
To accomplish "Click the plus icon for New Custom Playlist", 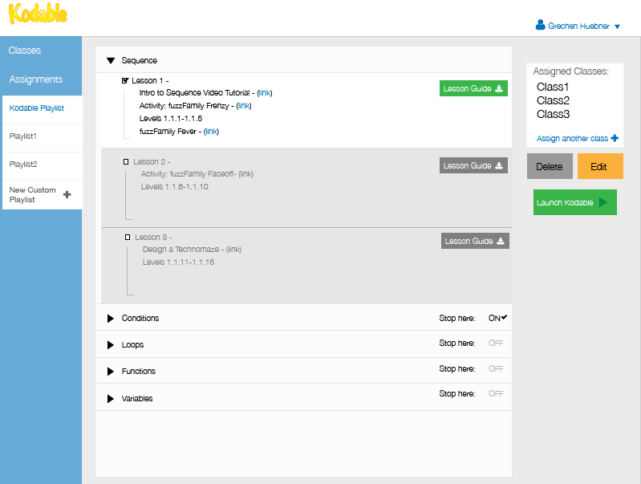I will tap(67, 194).
